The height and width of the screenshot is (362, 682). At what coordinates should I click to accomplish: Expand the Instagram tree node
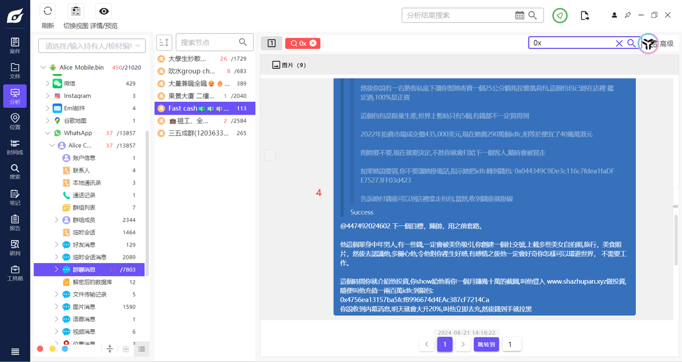coord(48,96)
